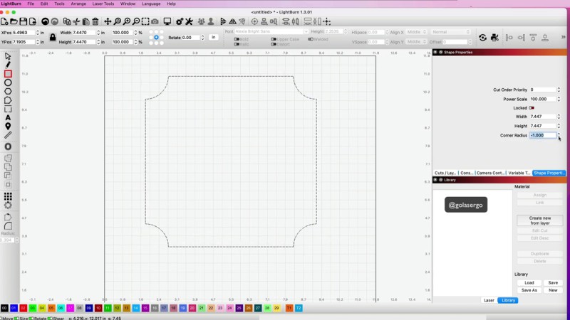Screen dimensions: 570x320
Task: Open the Device Settings wrench icon
Action: tap(190, 22)
